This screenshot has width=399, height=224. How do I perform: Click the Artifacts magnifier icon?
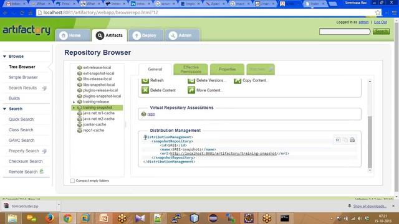pos(100,35)
